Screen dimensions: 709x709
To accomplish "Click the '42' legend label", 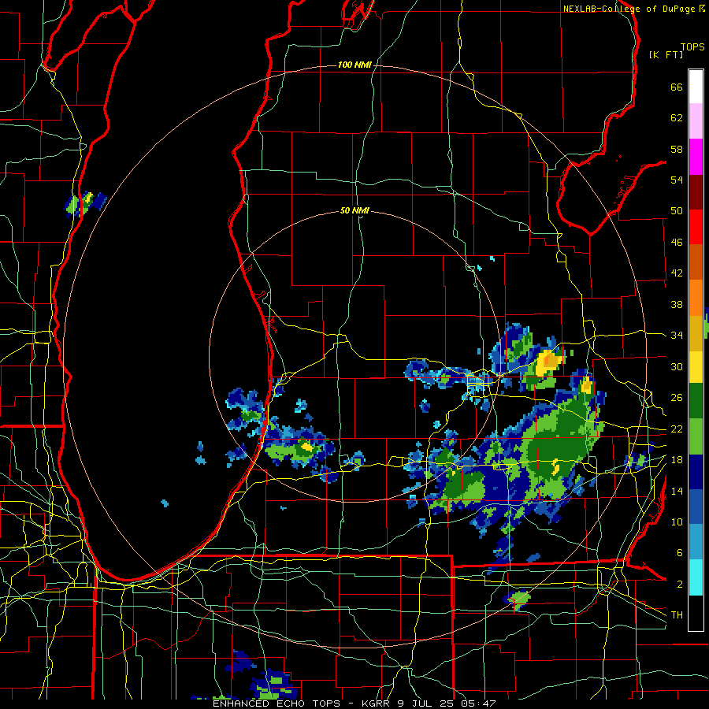I will (x=677, y=273).
